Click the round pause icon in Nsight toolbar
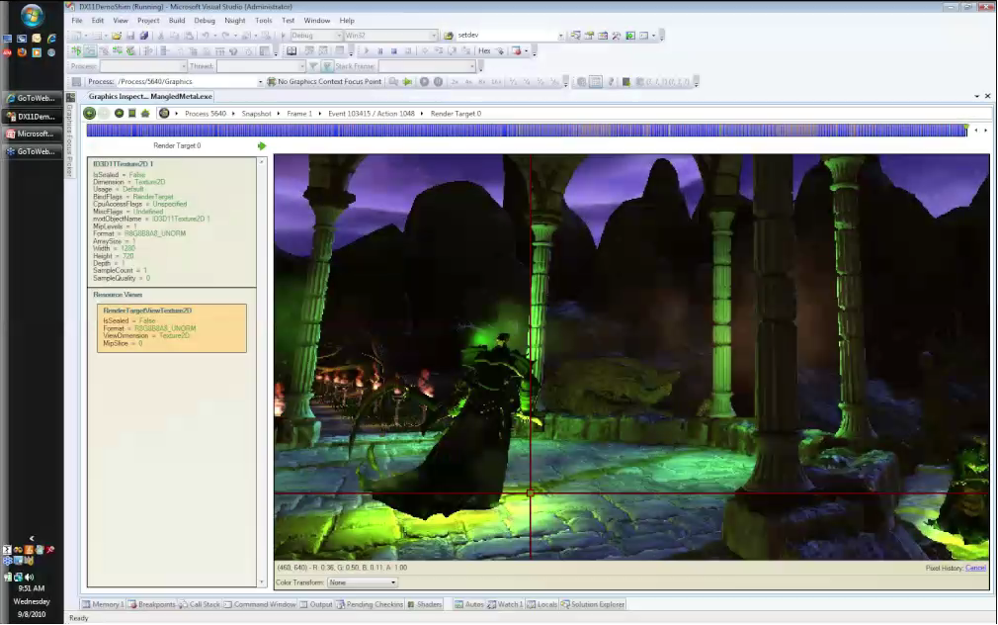Image resolution: width=998 pixels, height=625 pixels. [438, 81]
